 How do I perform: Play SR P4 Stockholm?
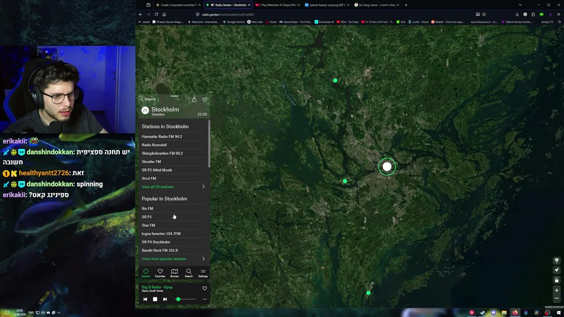174,242
